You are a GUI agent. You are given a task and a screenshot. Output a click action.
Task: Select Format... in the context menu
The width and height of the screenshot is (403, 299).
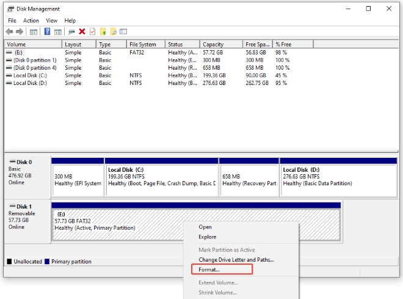pyautogui.click(x=241, y=270)
